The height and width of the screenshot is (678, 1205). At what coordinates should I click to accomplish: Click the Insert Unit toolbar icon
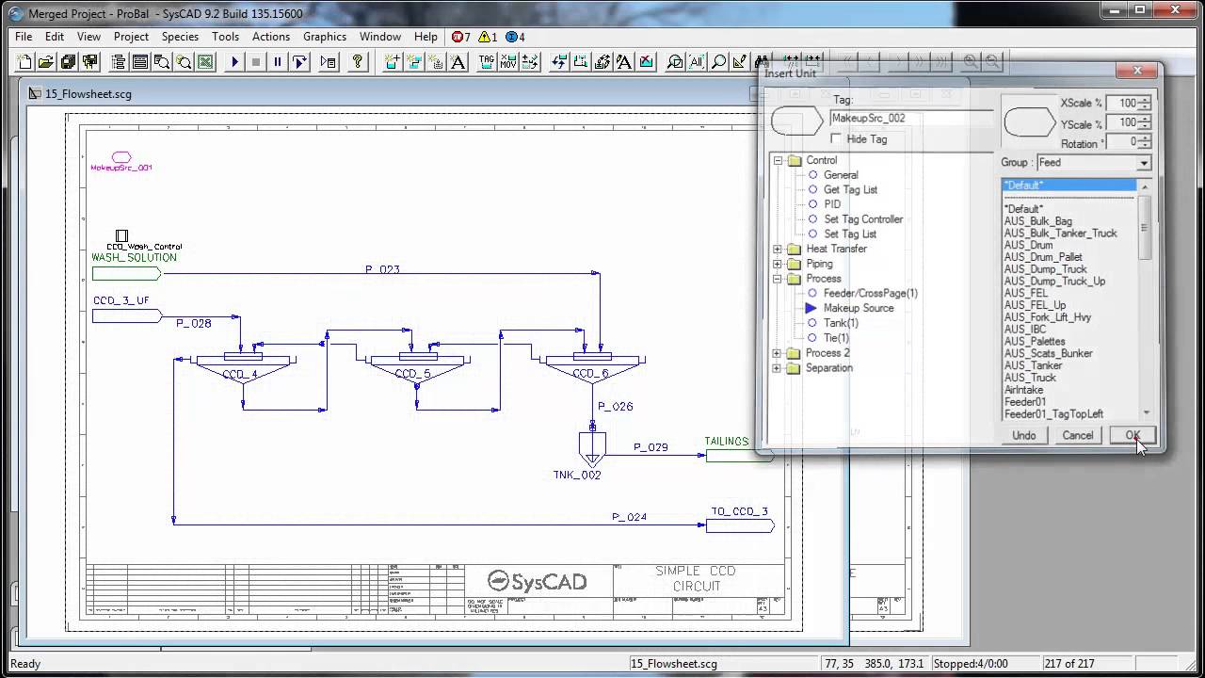point(393,62)
